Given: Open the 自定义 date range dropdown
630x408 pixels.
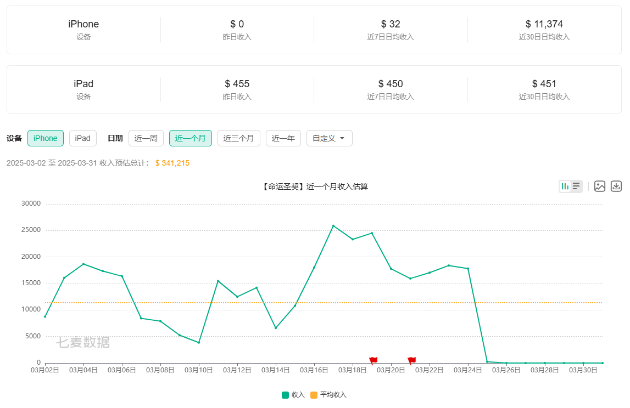Looking at the screenshot, I should coord(329,138).
